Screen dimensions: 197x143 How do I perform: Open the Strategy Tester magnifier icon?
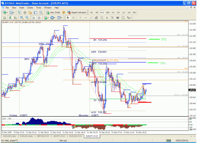[x=41, y=12]
